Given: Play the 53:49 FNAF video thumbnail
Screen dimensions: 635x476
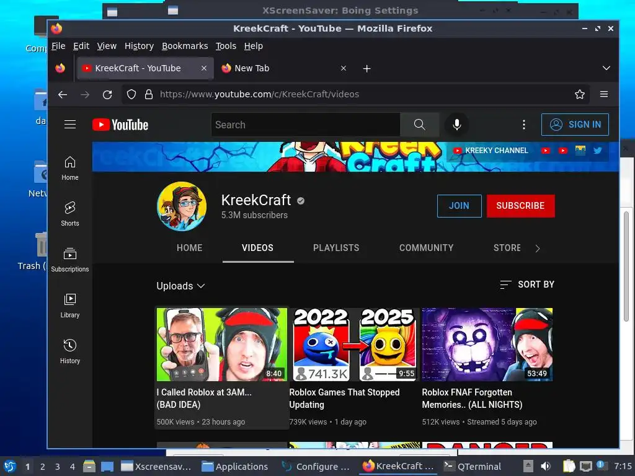Looking at the screenshot, I should (487, 345).
